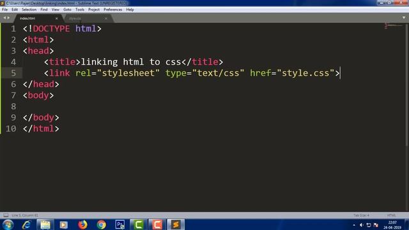Image resolution: width=409 pixels, height=230 pixels.
Task: Click the Line 5, Column status text
Action: [x=25, y=215]
